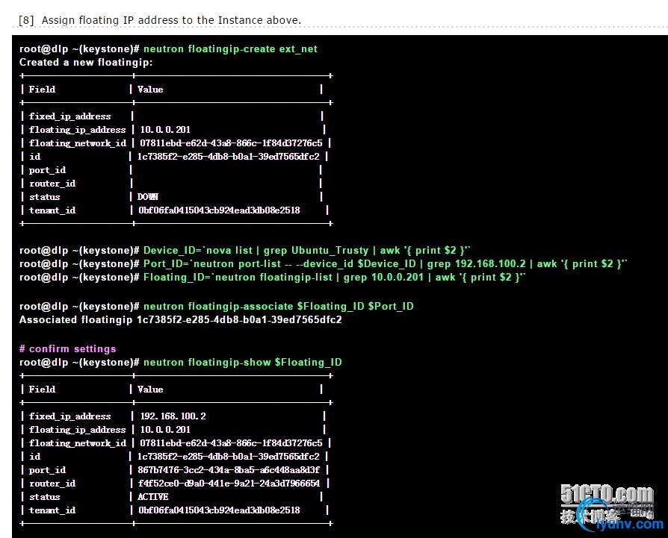Click the 'status' field name beside ACTIVE
Image resolution: width=668 pixels, height=538 pixels.
(44, 497)
